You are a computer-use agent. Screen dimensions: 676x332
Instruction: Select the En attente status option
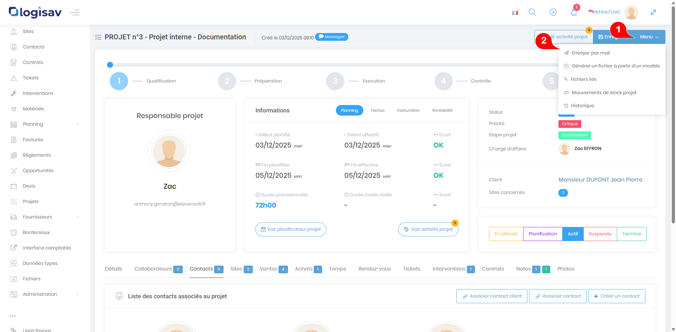click(x=506, y=234)
